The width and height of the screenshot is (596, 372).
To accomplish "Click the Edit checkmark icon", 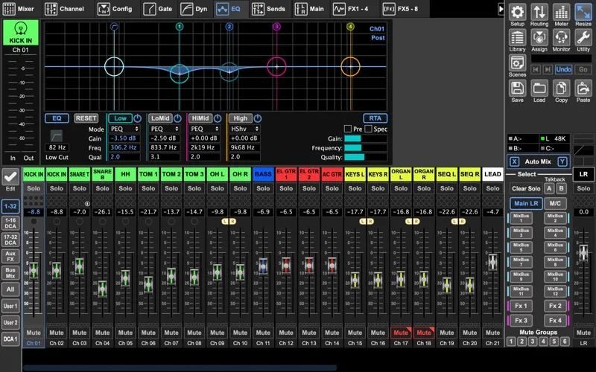I will coord(10,176).
